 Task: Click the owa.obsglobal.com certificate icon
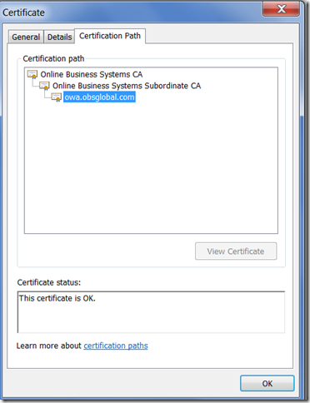pyautogui.click(x=57, y=97)
